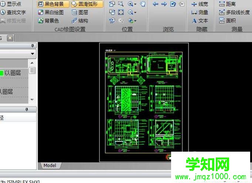The width and height of the screenshot is (252, 183).
Task: Select the 距离 distance measure tool
Action: [x=227, y=4]
